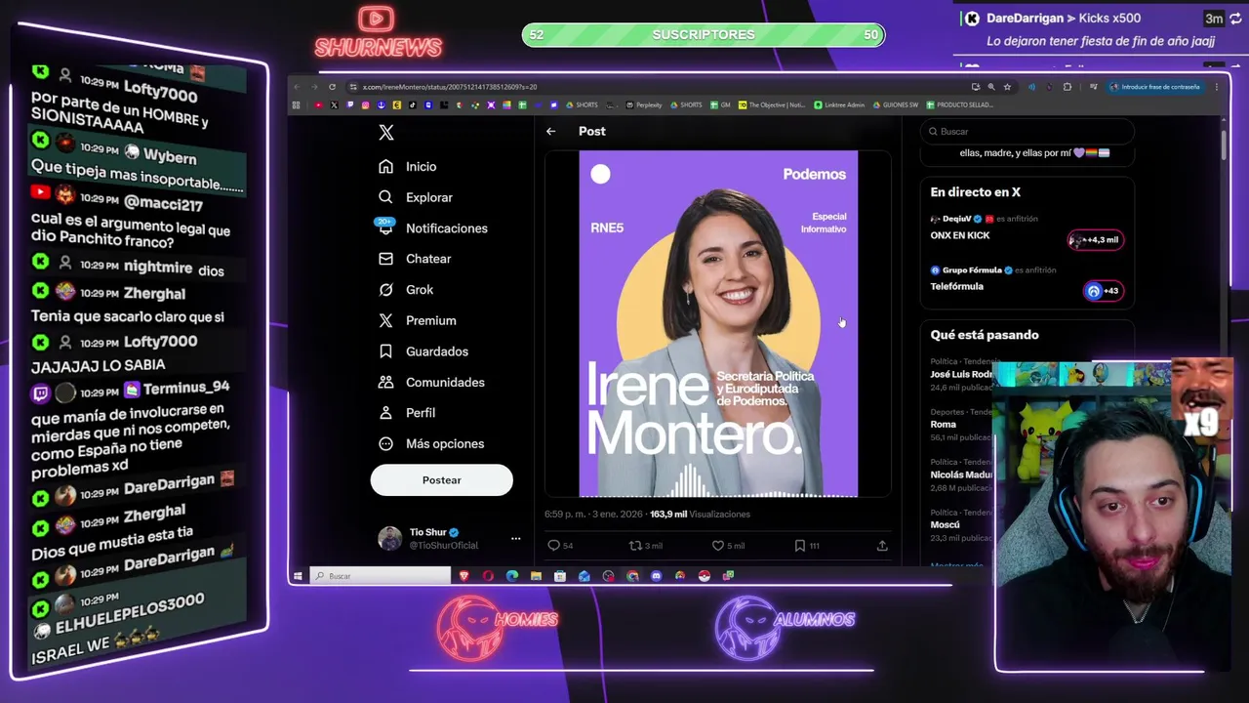The height and width of the screenshot is (703, 1249).
Task: Open File Explorer from the taskbar
Action: tap(536, 576)
